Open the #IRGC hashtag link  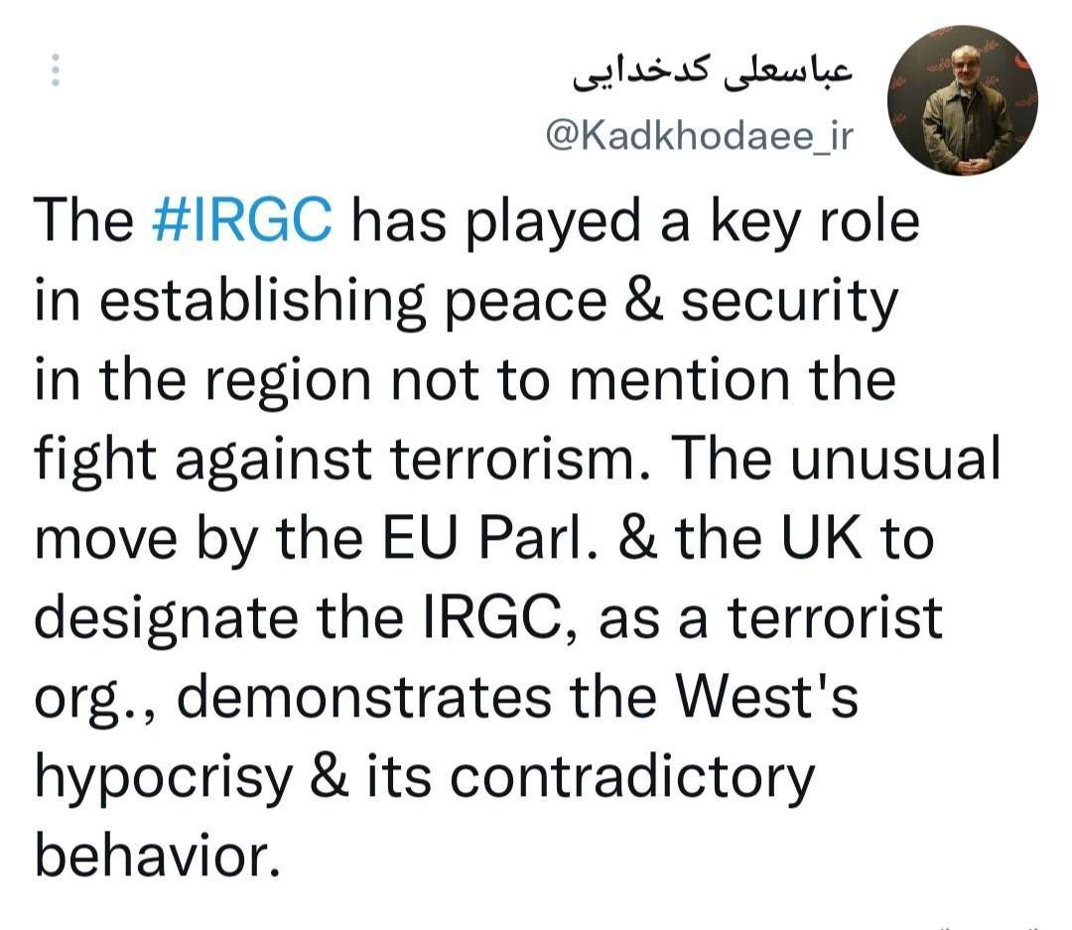(x=243, y=222)
